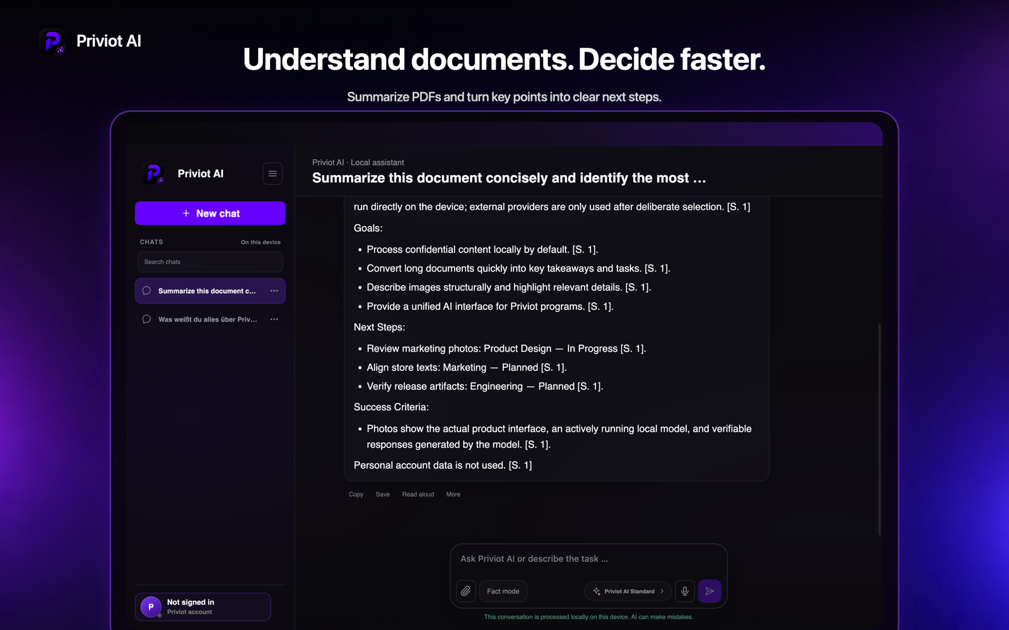The width and height of the screenshot is (1009, 630).
Task: Click the P avatar in account card
Action: point(151,607)
